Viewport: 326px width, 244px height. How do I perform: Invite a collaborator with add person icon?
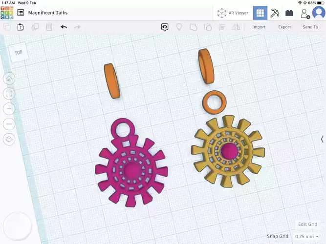coord(305,14)
